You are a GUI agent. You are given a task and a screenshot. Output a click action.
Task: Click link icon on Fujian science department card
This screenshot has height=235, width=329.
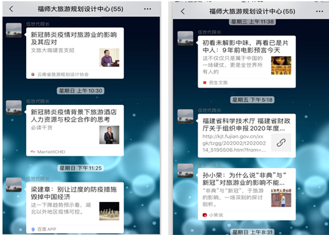pos(281,142)
